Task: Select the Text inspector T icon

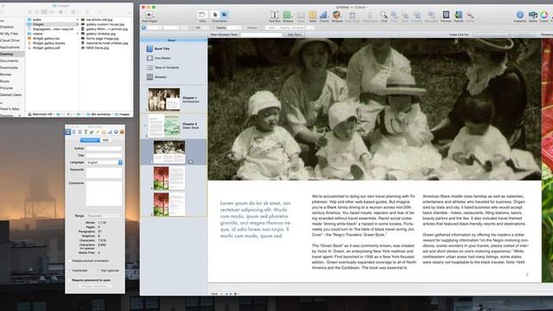Action: click(86, 132)
